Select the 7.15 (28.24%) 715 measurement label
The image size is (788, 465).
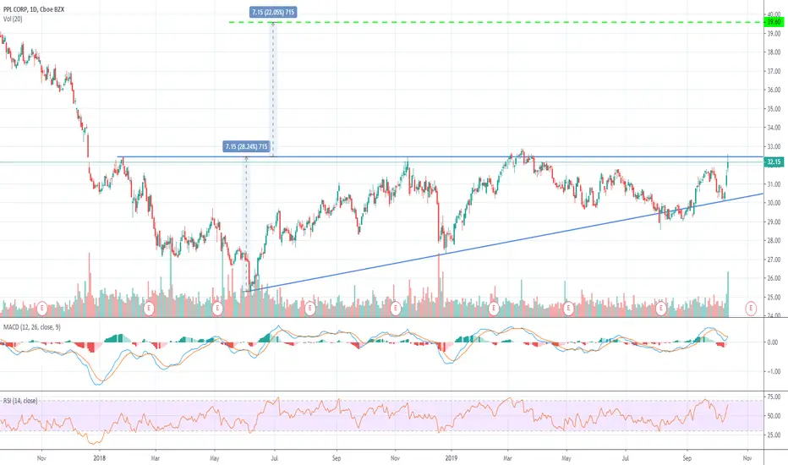(x=247, y=147)
